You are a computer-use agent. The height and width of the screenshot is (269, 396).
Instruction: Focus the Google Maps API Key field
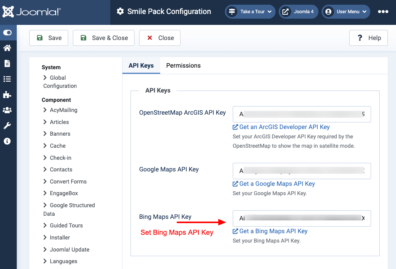(x=302, y=171)
